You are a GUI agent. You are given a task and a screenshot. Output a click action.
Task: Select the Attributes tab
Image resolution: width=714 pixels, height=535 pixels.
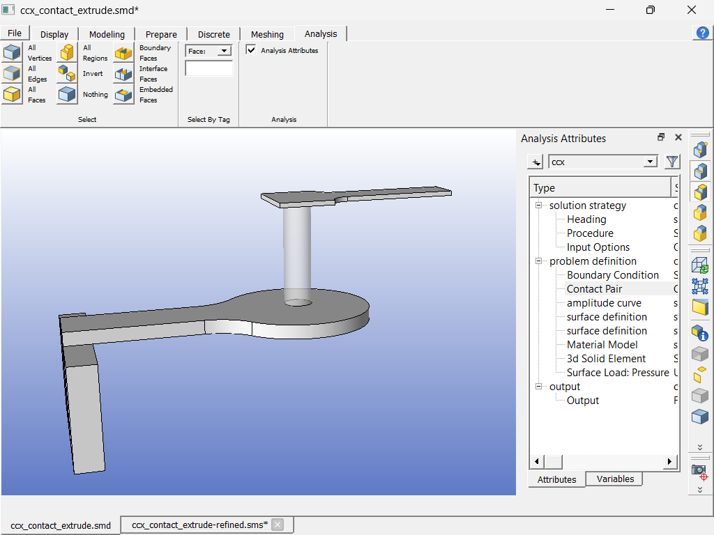[557, 479]
